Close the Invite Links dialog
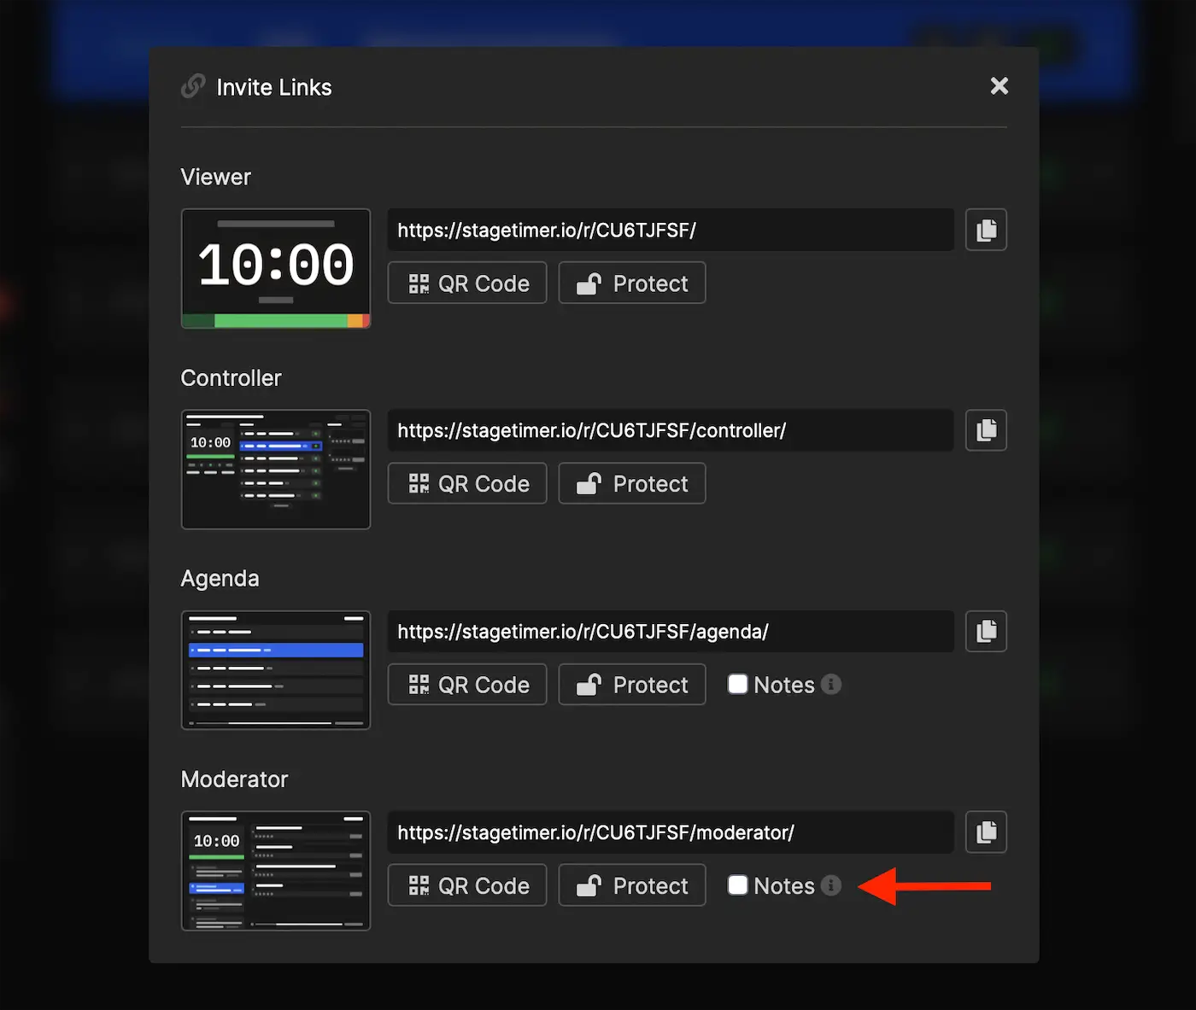Screen dimensions: 1196x1010 click(x=999, y=85)
